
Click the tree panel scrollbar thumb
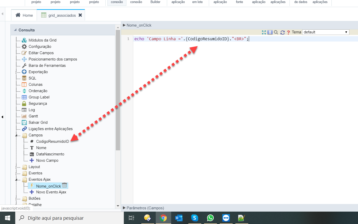point(118,90)
